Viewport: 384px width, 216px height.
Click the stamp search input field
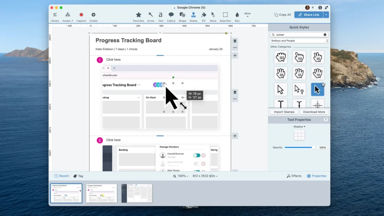[299, 35]
